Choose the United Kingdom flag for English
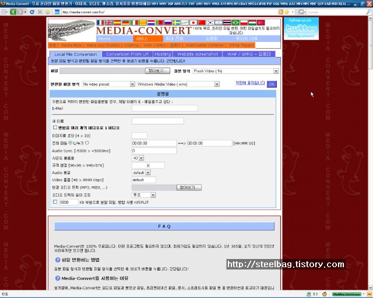This screenshot has height=298, width=373. tap(109, 23)
